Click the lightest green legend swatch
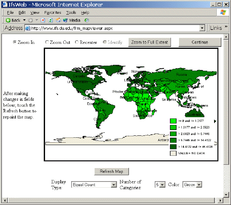The width and height of the screenshot is (231, 205). coord(173,121)
